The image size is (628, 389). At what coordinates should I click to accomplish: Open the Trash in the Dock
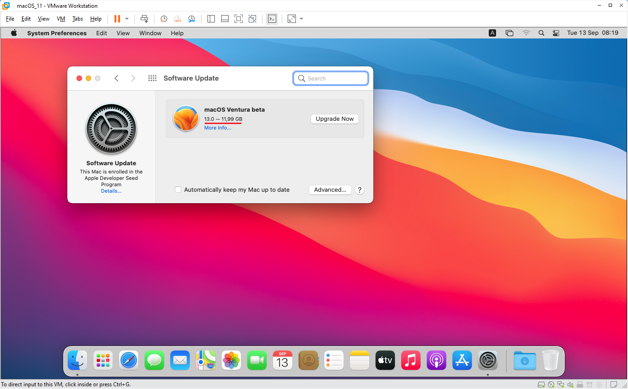[551, 361]
